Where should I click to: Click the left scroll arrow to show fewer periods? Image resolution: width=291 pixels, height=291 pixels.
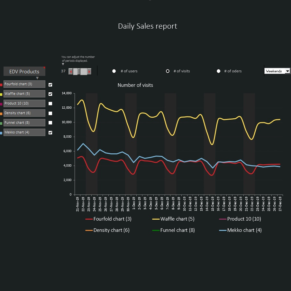71,71
